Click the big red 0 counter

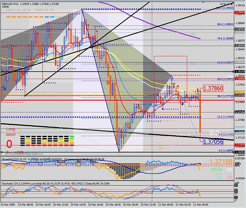click(9, 144)
